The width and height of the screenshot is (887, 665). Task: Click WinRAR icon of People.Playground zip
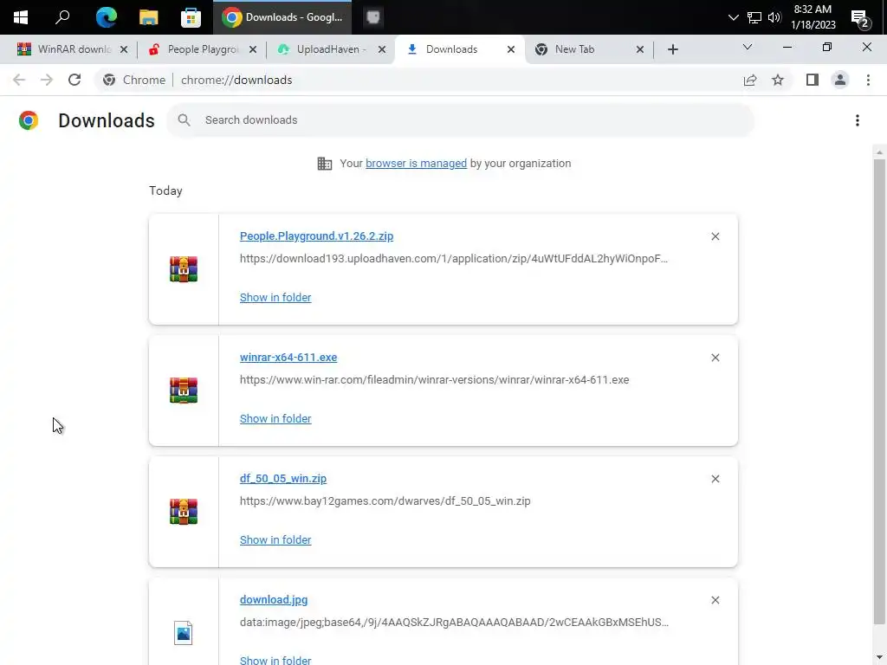point(184,269)
